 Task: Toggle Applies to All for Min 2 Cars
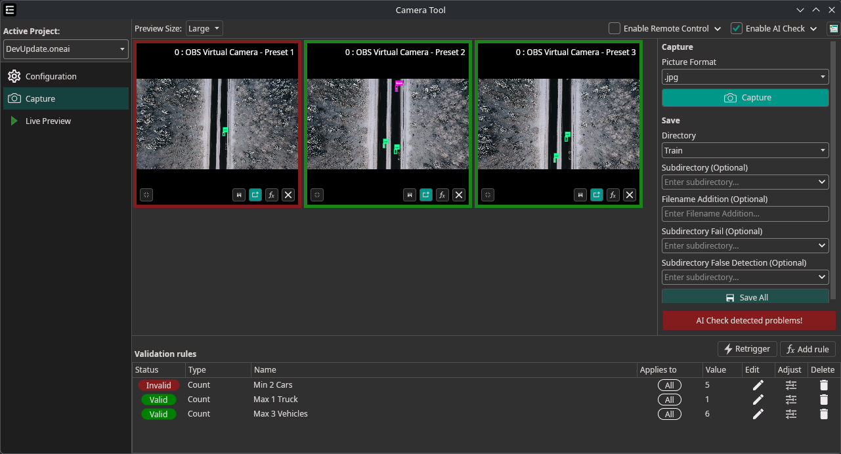click(669, 385)
